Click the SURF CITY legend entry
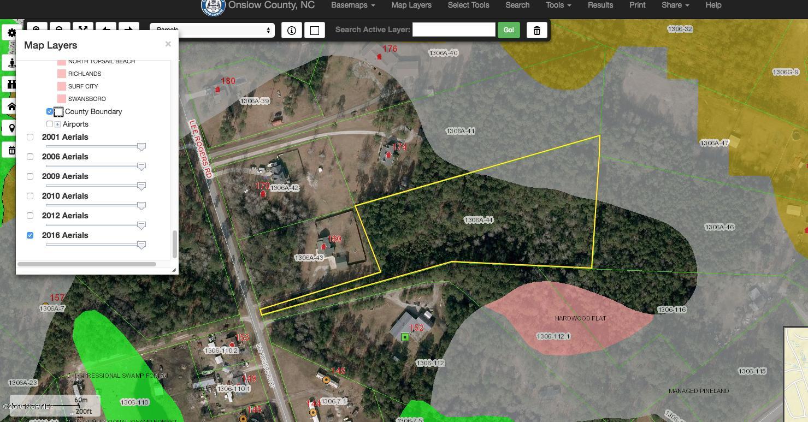The height and width of the screenshot is (422, 808). pos(83,86)
